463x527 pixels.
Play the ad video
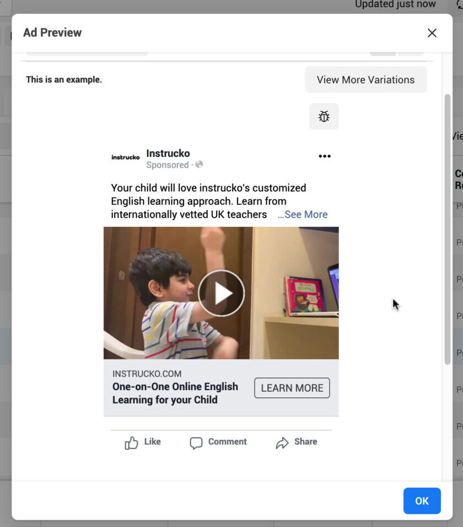221,293
